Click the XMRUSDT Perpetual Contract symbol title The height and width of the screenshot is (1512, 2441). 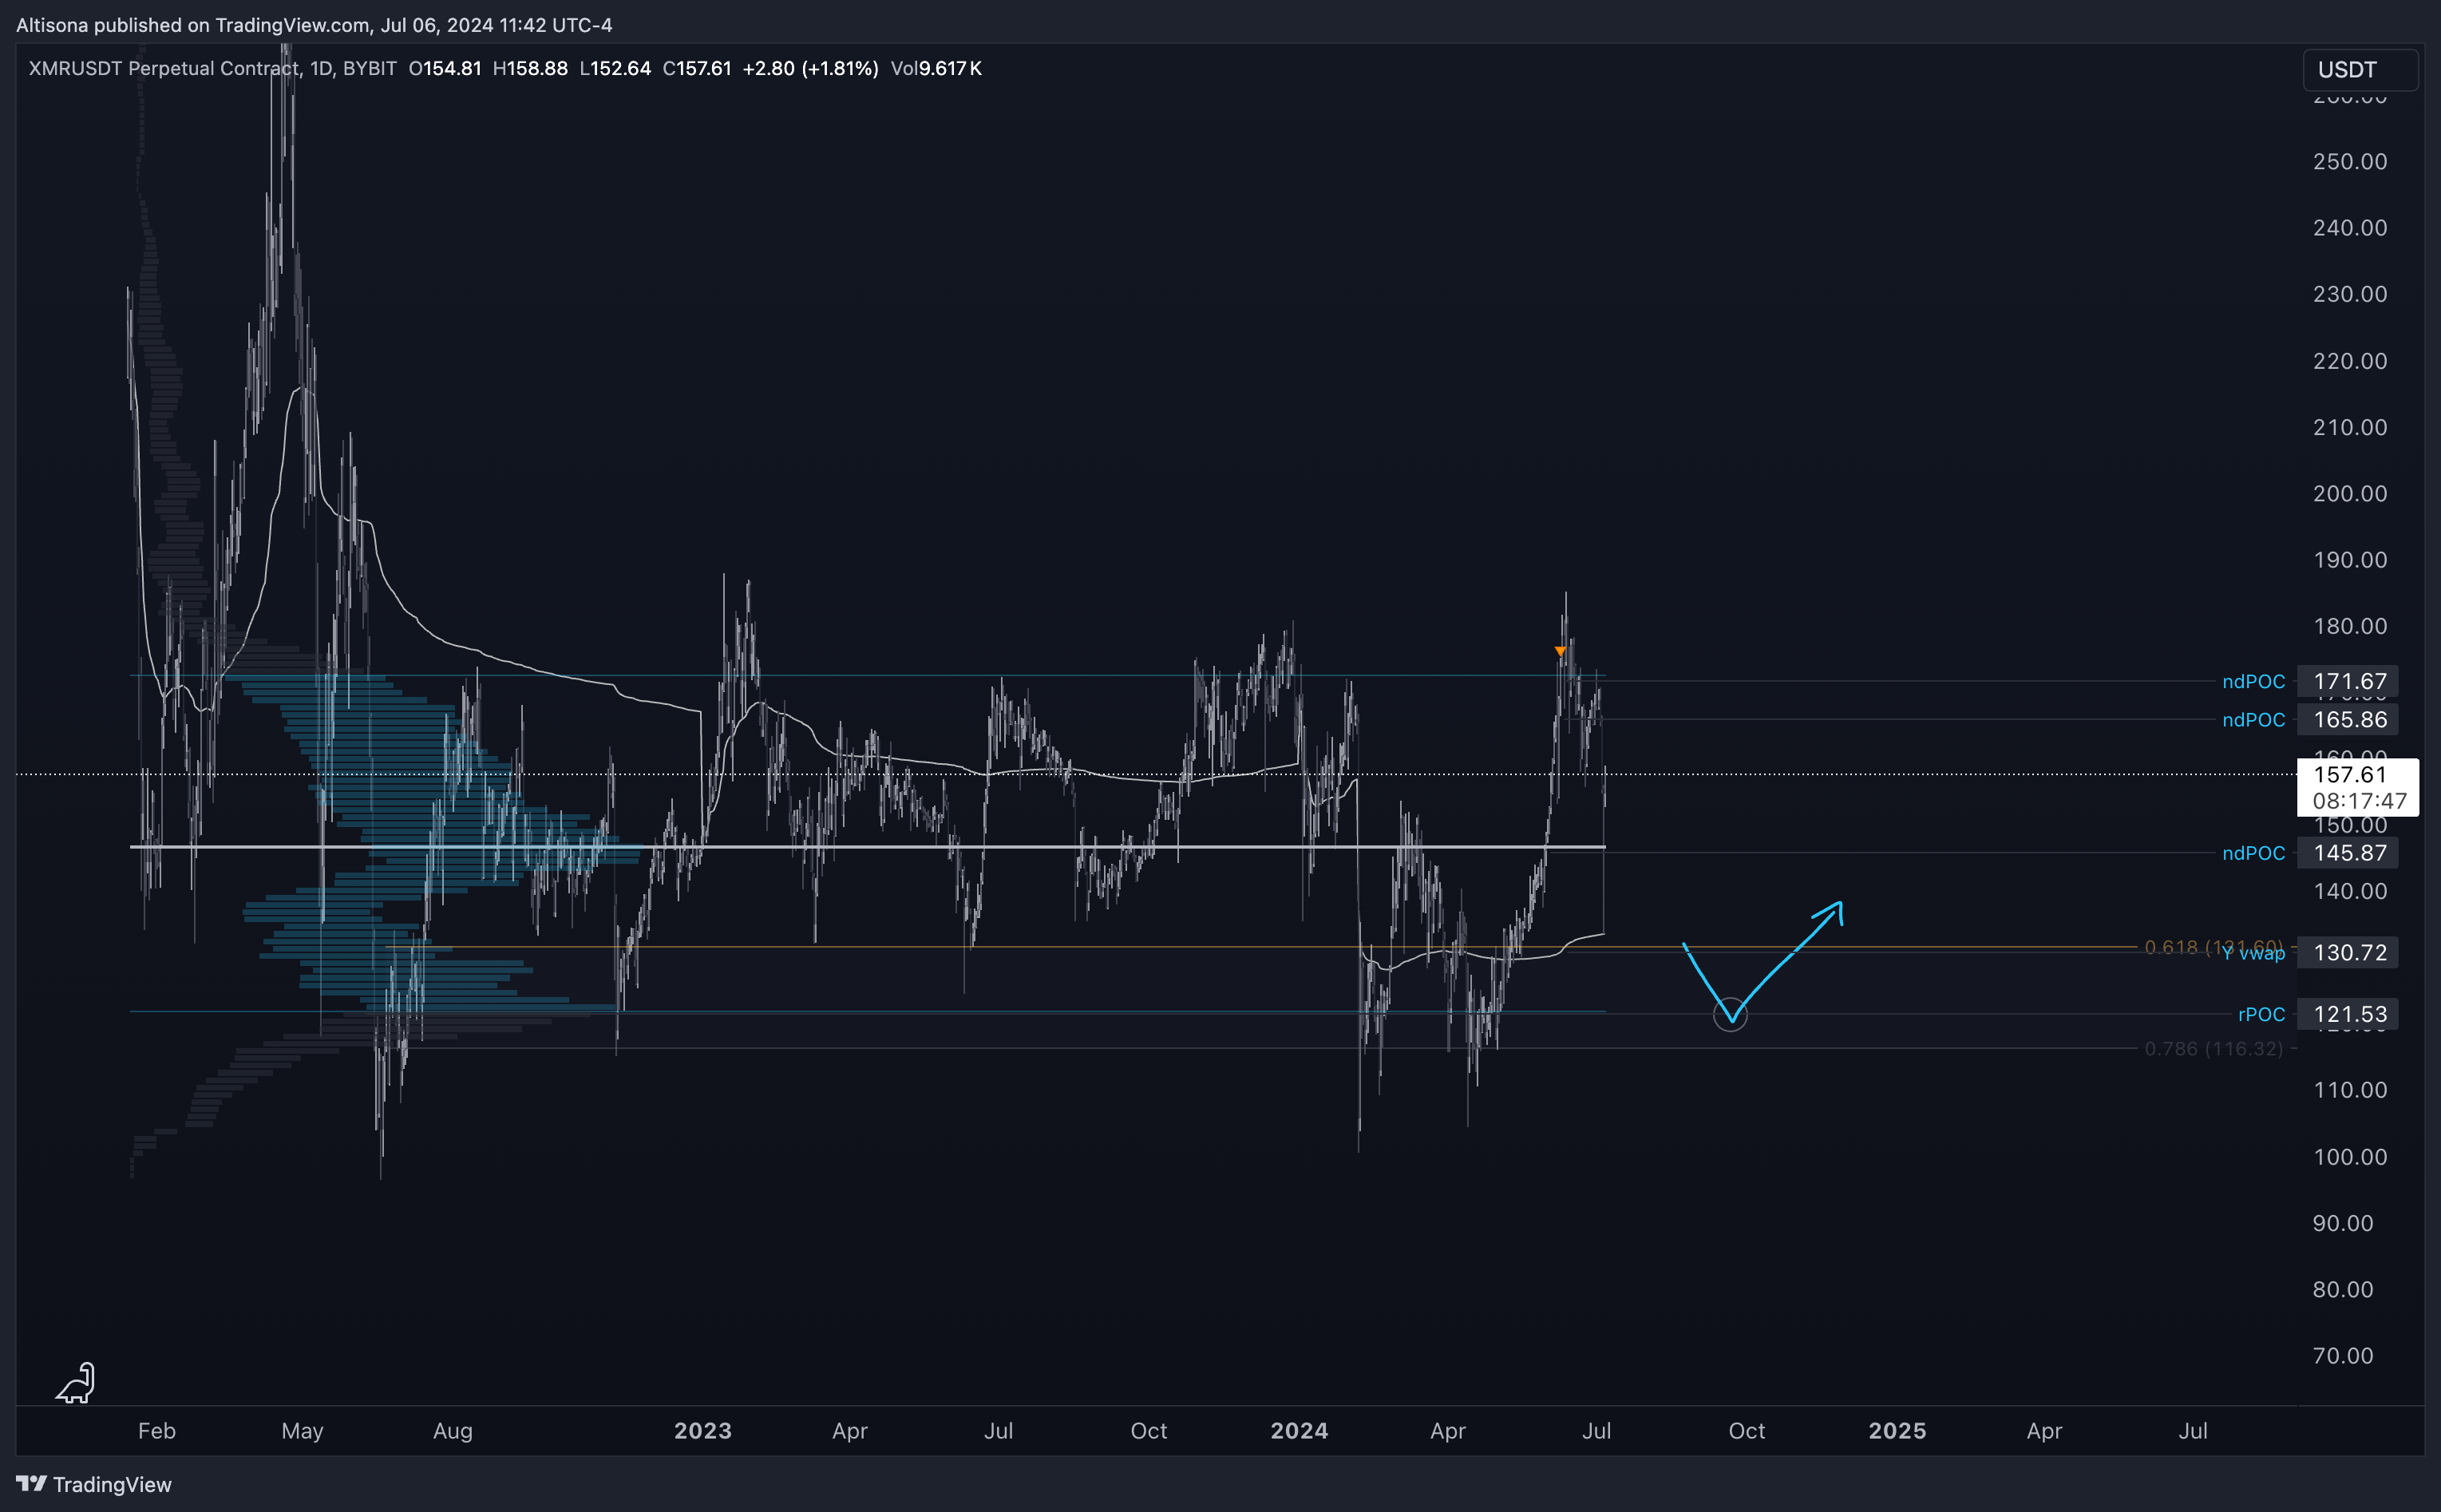click(212, 68)
